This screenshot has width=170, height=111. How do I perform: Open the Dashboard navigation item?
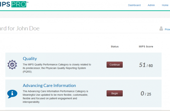(x=134, y=5)
